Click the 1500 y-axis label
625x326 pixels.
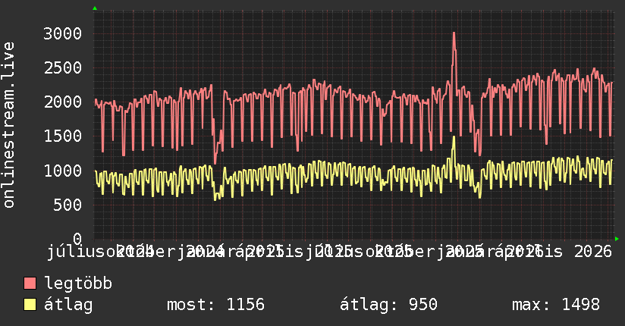point(63,136)
